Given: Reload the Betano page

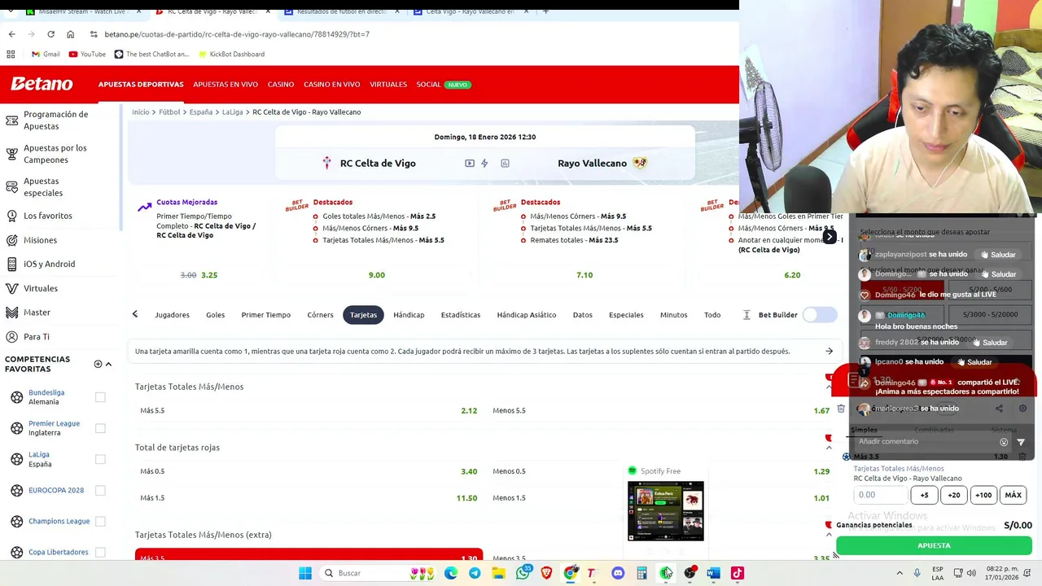Looking at the screenshot, I should (x=50, y=34).
